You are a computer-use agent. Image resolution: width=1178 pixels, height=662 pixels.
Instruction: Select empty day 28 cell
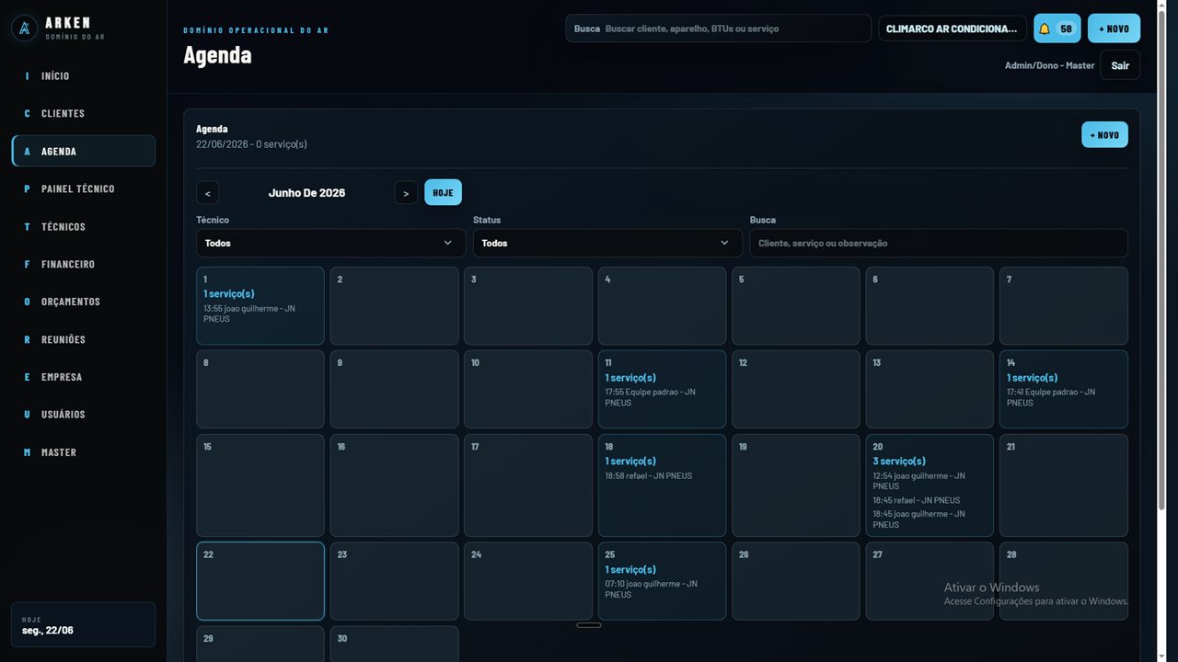tap(1064, 581)
